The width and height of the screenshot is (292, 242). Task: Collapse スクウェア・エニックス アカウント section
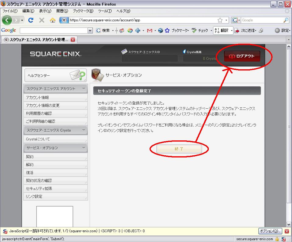(x=84, y=88)
